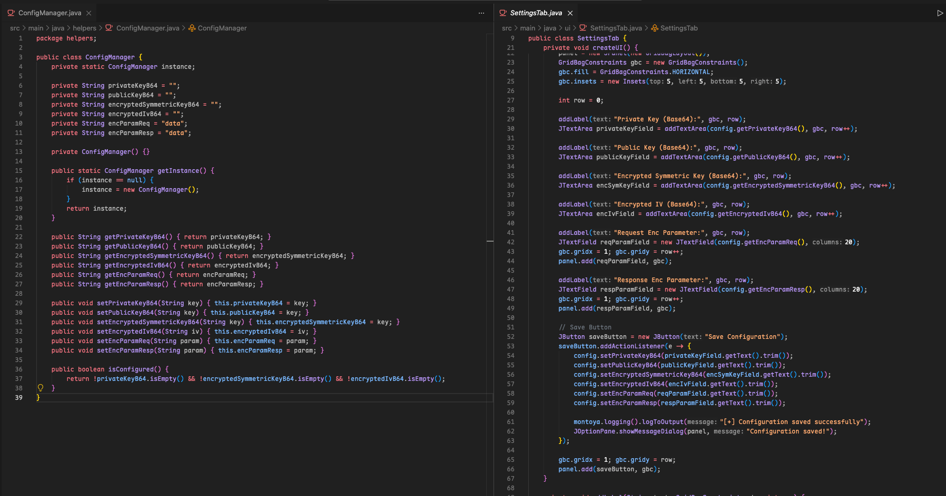Select the SettingsTab.java editor tab

coord(536,13)
